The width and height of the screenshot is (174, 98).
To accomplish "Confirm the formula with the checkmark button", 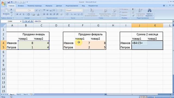I will click(x=29, y=21).
